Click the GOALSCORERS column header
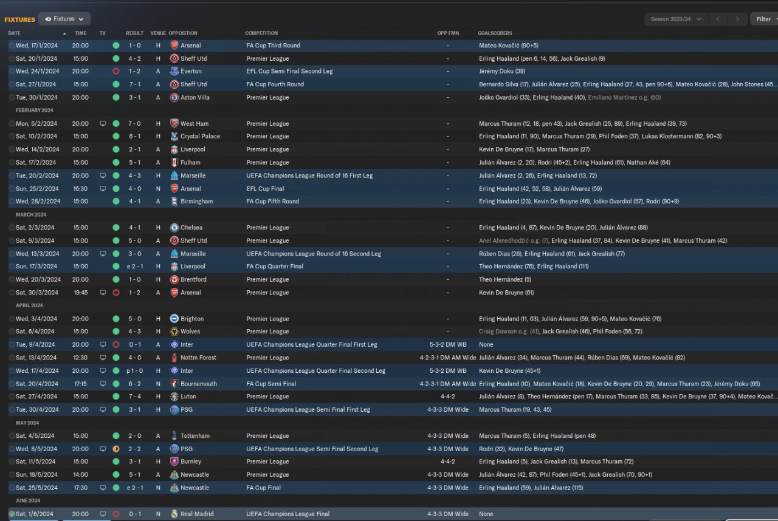This screenshot has width=778, height=521. click(495, 33)
